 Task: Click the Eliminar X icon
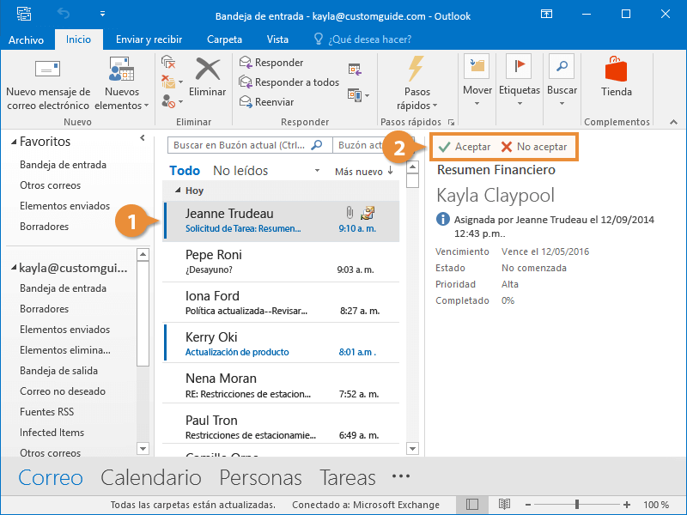(x=208, y=70)
